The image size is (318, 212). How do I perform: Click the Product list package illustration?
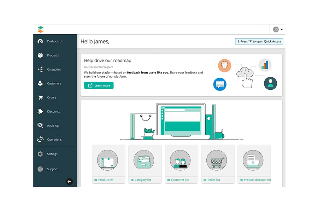pyautogui.click(x=107, y=160)
